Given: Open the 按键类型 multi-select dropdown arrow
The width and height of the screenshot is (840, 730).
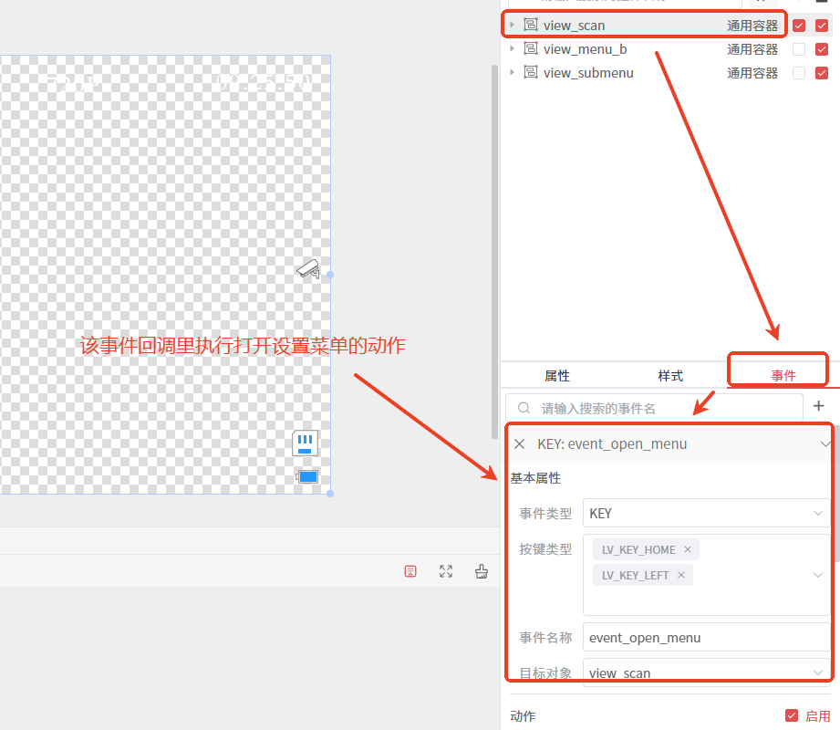Looking at the screenshot, I should pyautogui.click(x=818, y=575).
